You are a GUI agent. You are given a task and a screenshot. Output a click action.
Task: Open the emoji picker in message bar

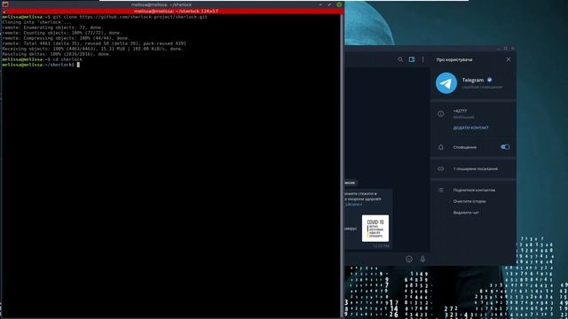coord(409,259)
